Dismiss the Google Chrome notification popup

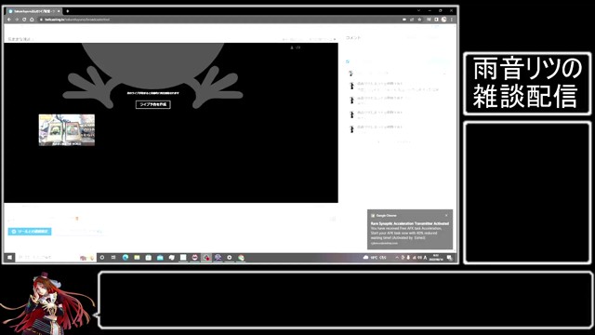(x=446, y=215)
